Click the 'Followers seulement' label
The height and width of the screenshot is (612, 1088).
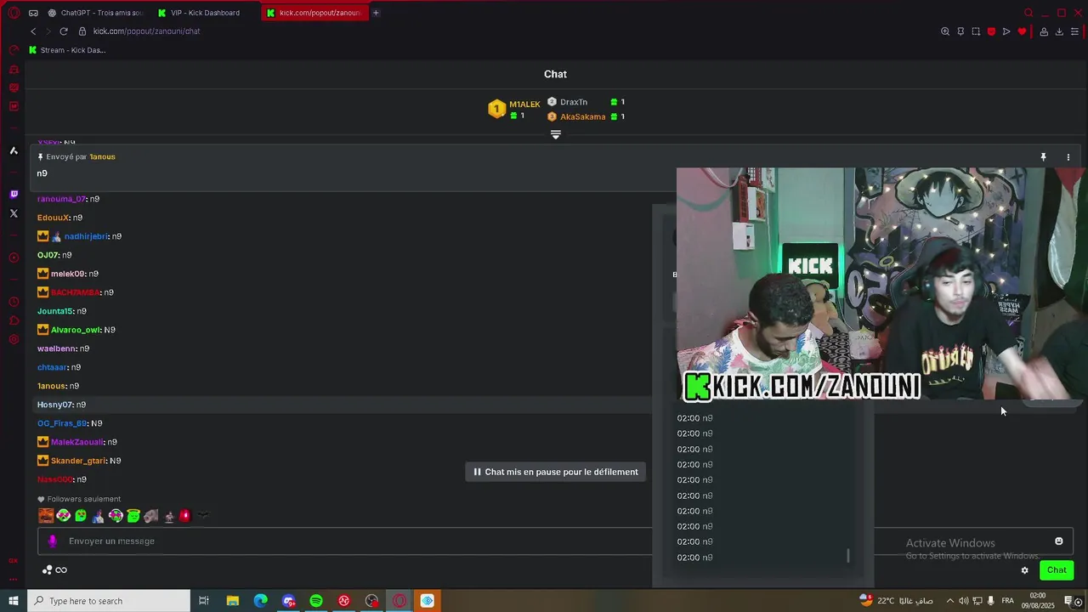[x=84, y=499]
